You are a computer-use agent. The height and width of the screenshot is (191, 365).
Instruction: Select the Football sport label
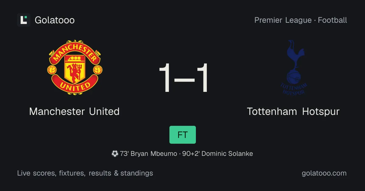pyautogui.click(x=332, y=20)
